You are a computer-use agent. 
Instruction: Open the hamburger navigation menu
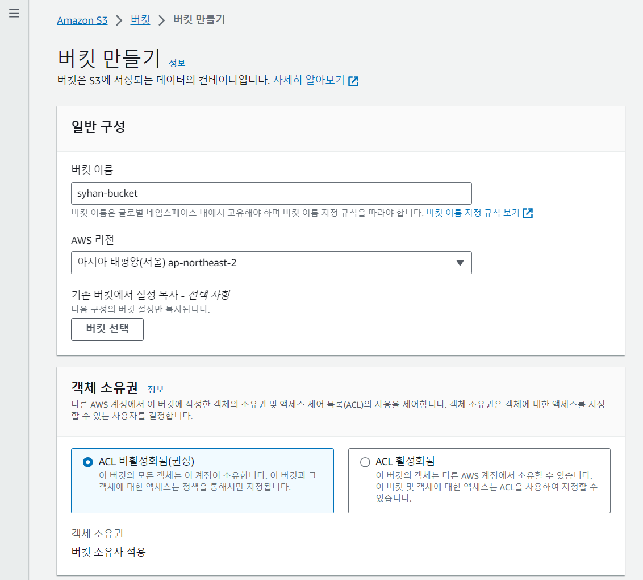14,13
